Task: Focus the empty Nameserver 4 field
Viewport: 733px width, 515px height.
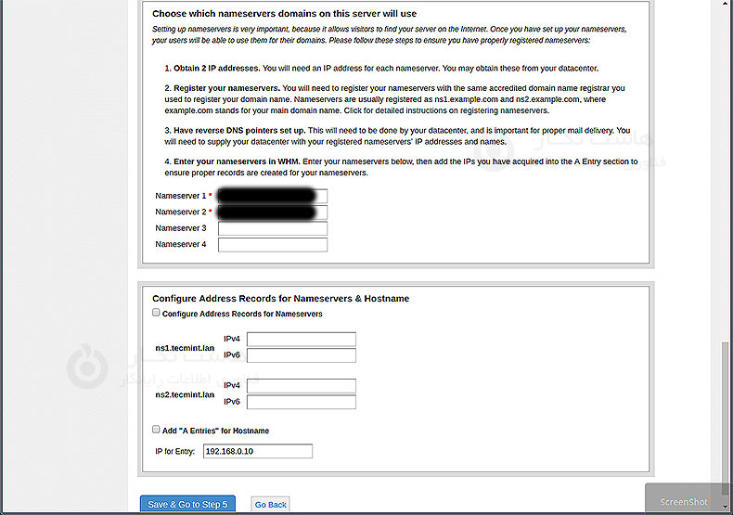Action: pyautogui.click(x=272, y=245)
